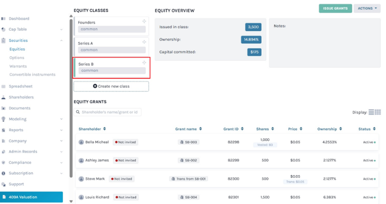This screenshot has width=386, height=204.
Task: Click Louis Richard's avatar icon
Action: tap(81, 197)
